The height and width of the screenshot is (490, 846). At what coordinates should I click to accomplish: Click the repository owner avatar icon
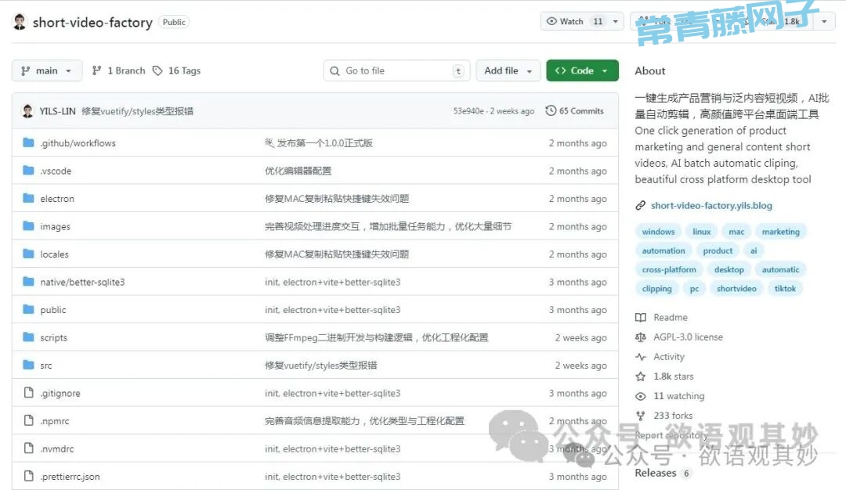[20, 22]
